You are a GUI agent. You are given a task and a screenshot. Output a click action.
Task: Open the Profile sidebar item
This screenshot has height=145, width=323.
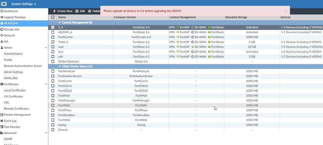click(8, 60)
